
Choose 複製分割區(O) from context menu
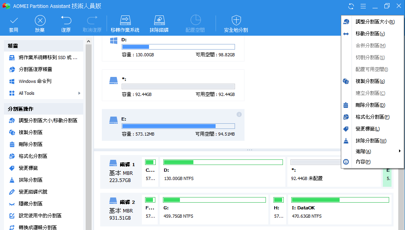click(372, 81)
